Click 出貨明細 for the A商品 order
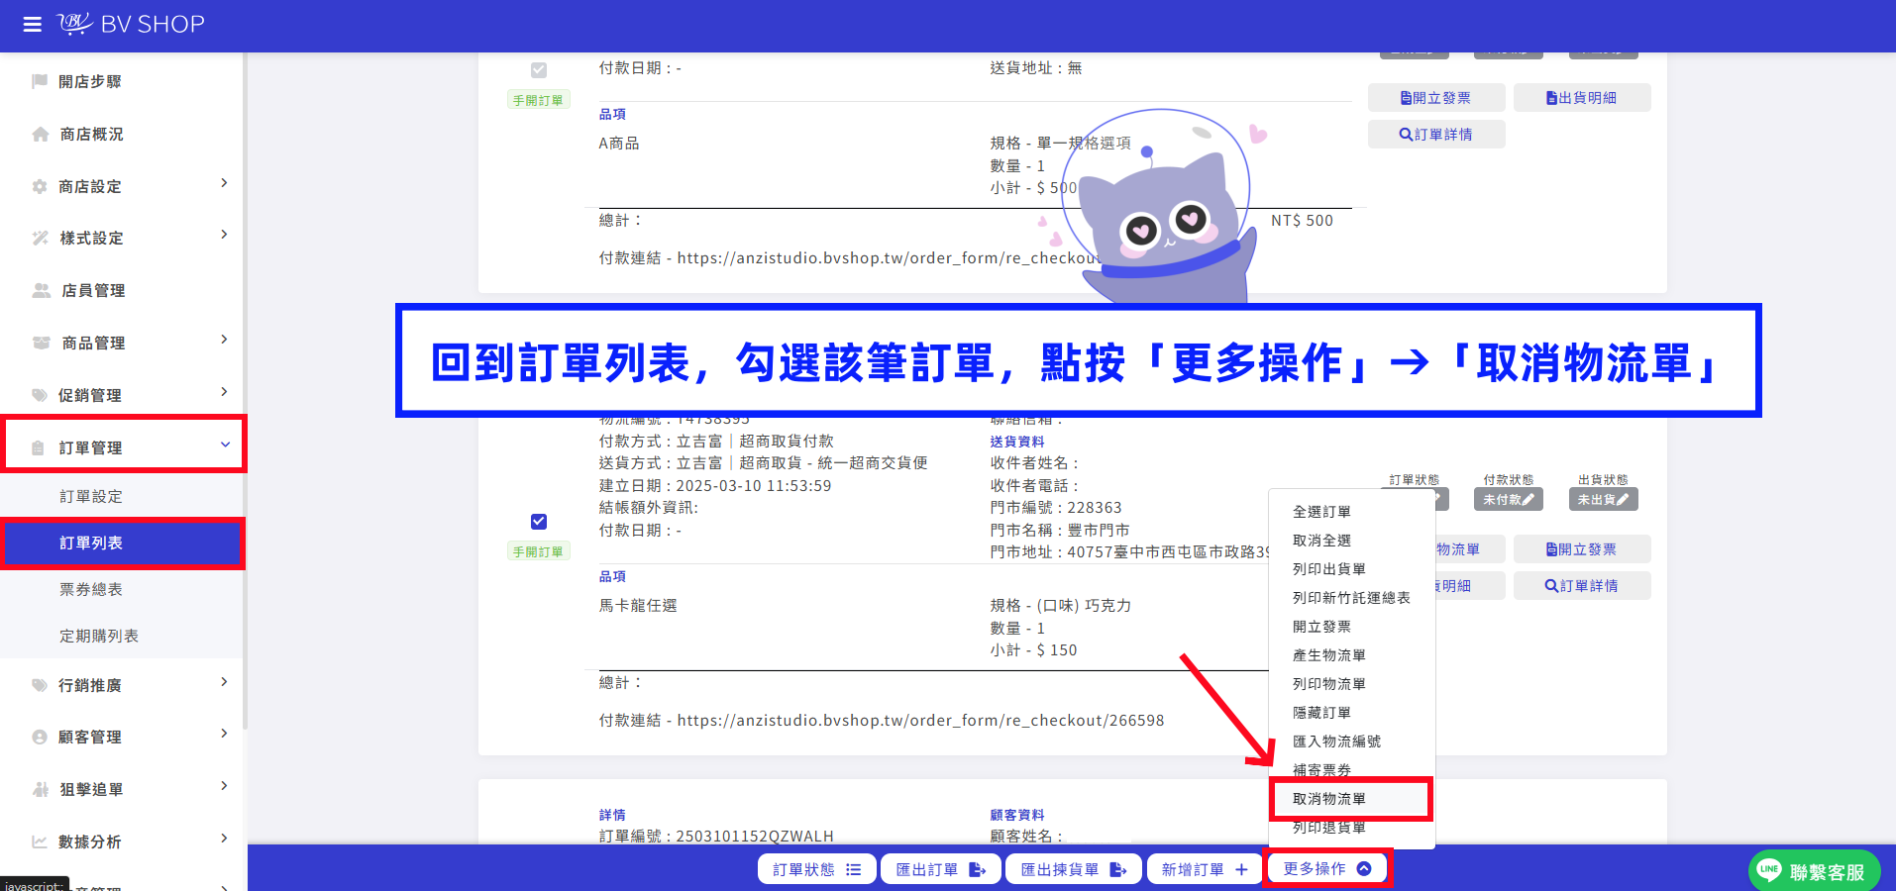Image resolution: width=1896 pixels, height=891 pixels. 1582,98
